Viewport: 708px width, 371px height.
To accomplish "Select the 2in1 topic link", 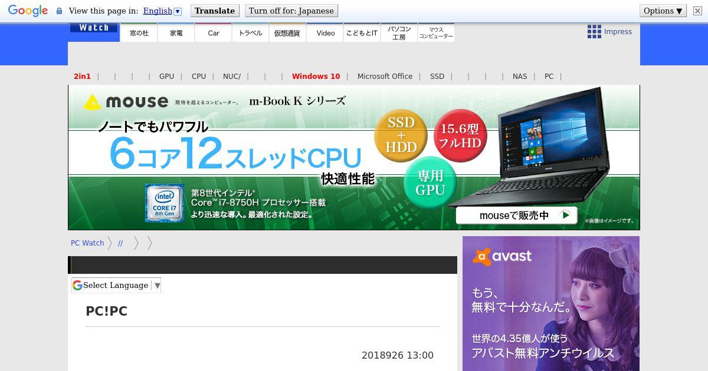I will (x=82, y=76).
